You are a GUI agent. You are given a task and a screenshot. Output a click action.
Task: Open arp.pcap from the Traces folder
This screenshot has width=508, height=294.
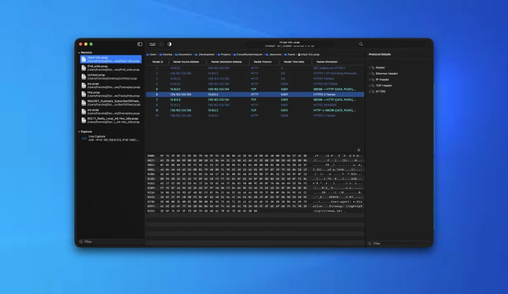111,85
